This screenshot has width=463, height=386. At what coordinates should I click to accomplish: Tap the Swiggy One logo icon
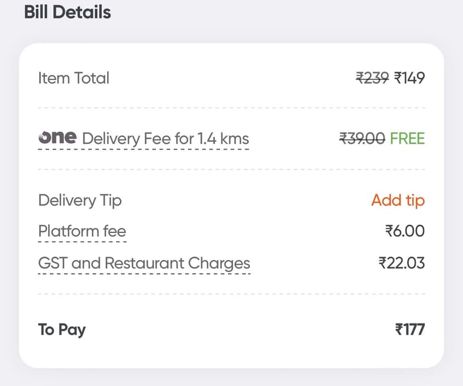(x=58, y=137)
